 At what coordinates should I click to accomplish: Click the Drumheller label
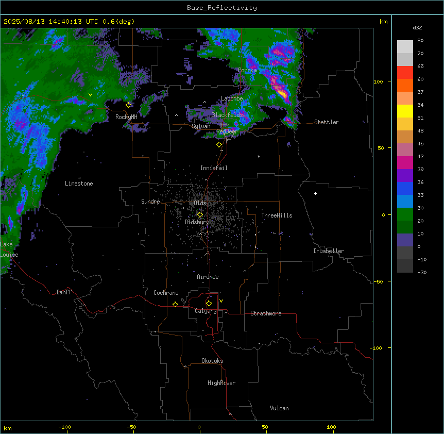329,251
